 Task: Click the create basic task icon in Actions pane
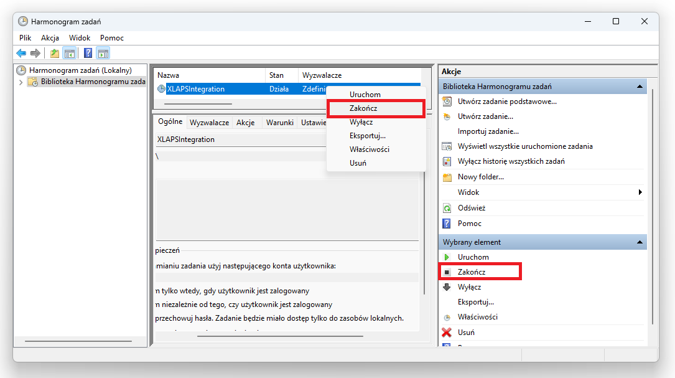(x=447, y=102)
